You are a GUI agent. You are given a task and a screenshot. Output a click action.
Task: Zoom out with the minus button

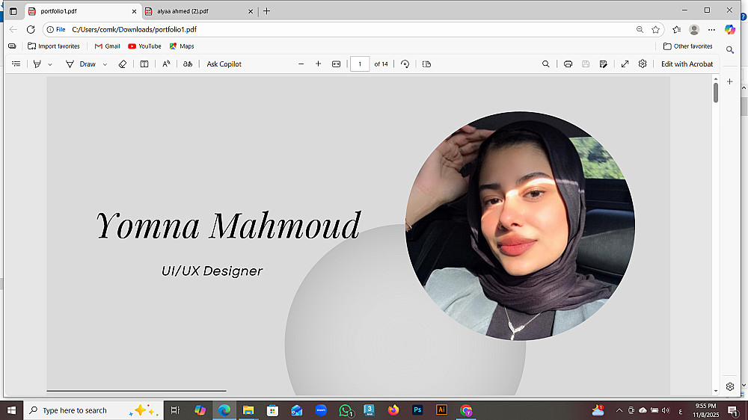click(301, 64)
